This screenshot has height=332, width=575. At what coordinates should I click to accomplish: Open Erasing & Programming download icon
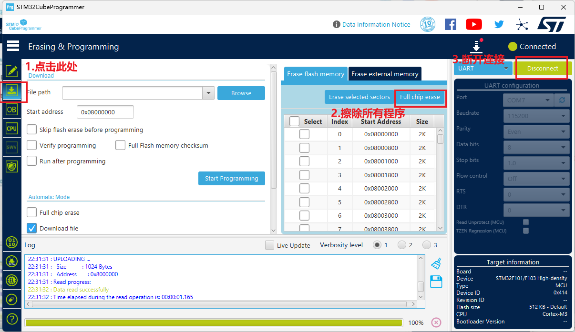(x=11, y=90)
